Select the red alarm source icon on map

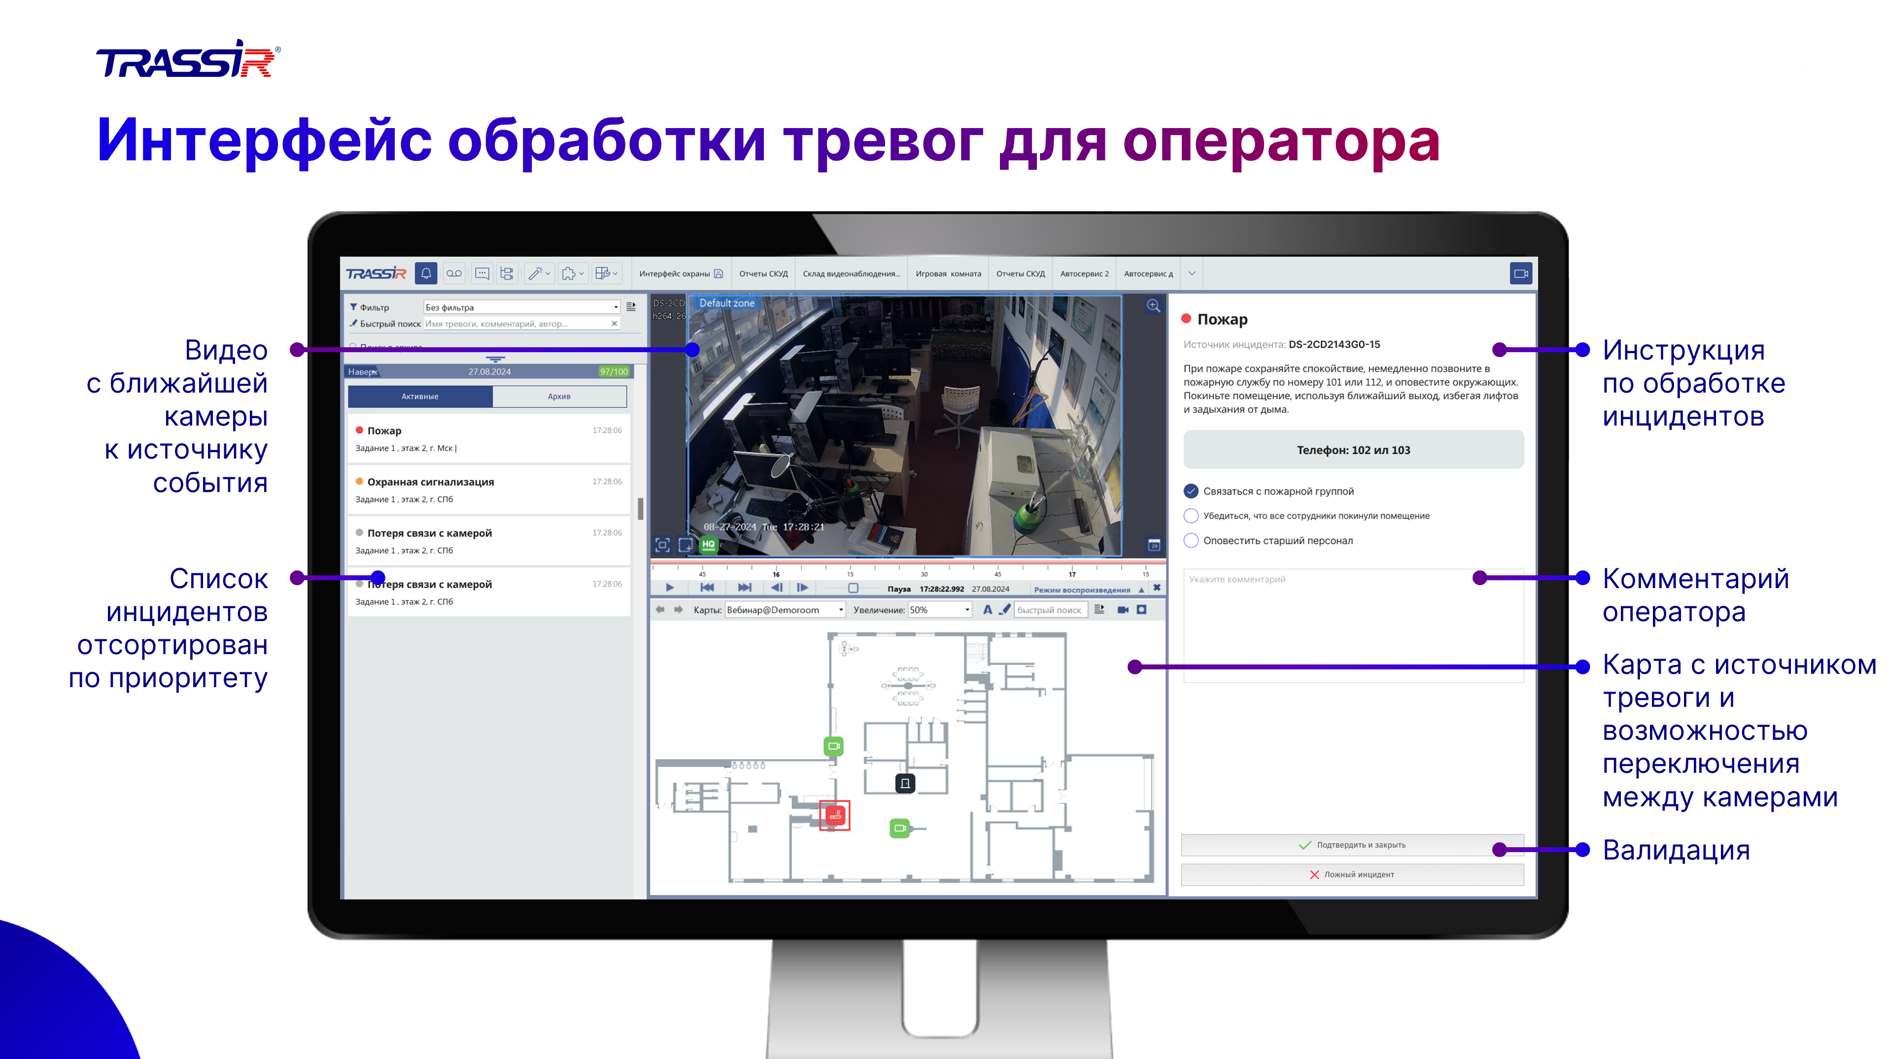(x=835, y=815)
